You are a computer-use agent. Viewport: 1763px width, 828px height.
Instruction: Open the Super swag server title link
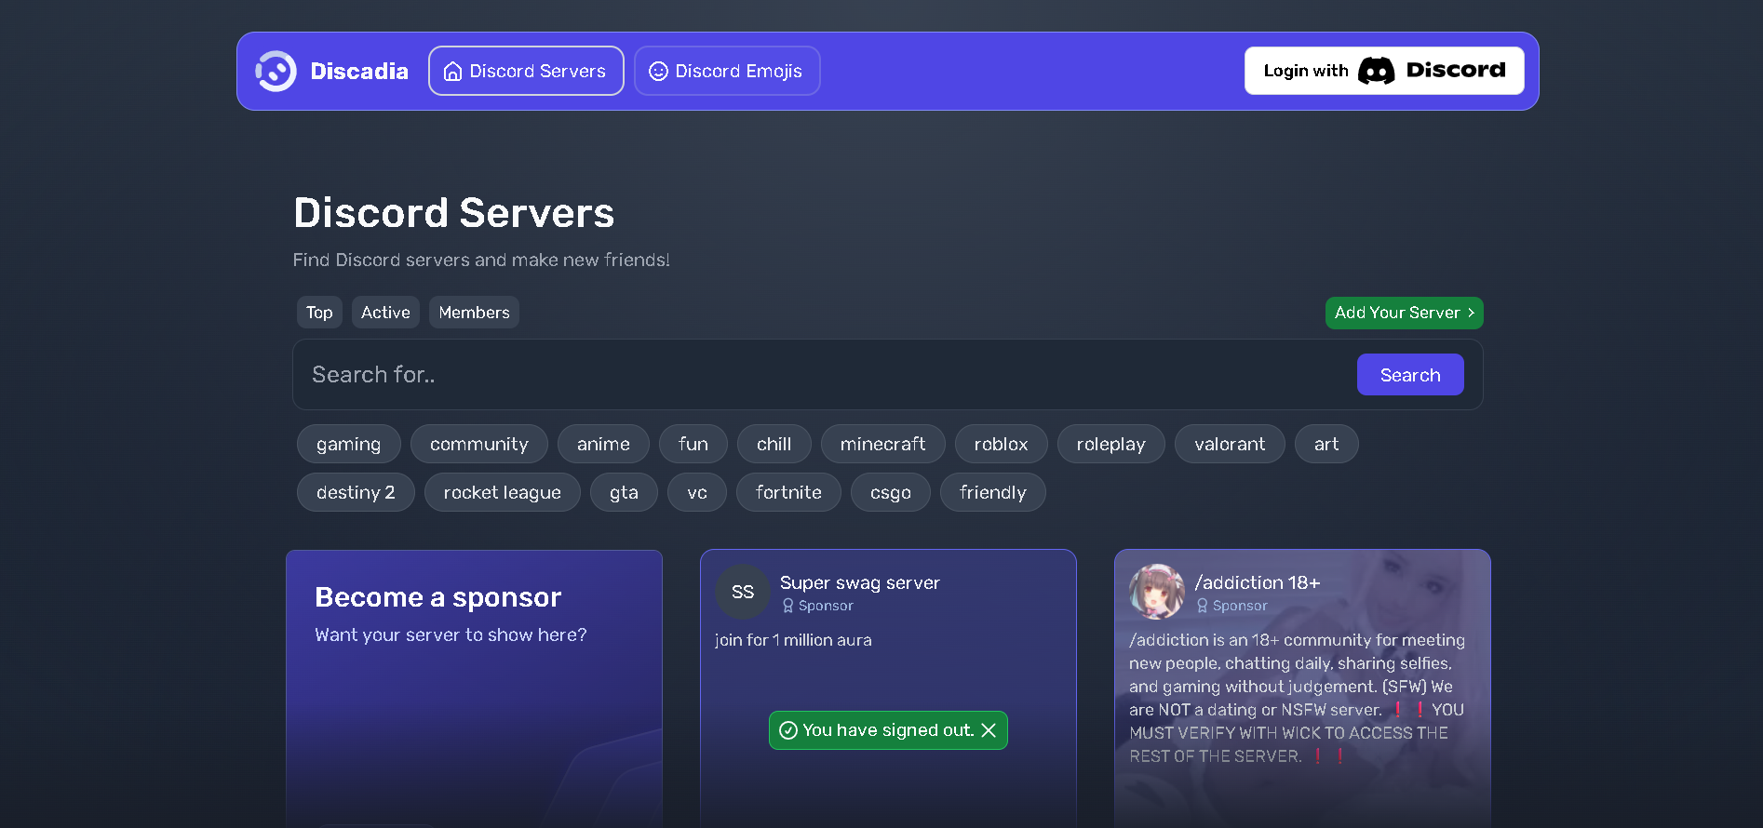(x=859, y=583)
